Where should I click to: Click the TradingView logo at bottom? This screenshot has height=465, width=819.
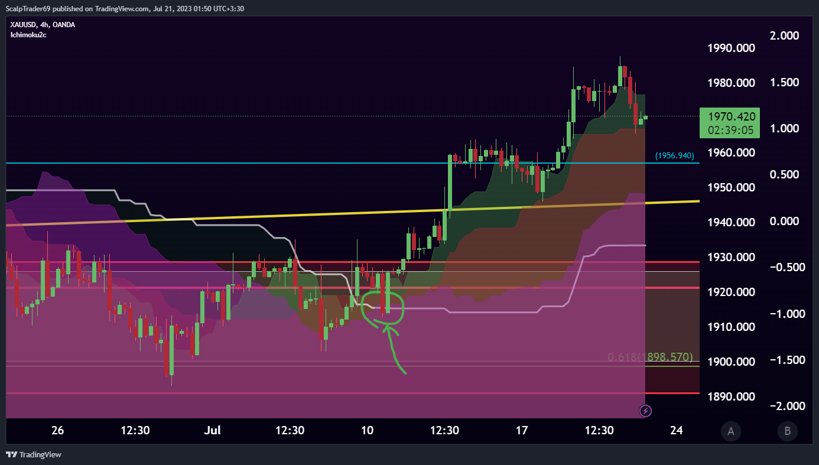coord(34,454)
